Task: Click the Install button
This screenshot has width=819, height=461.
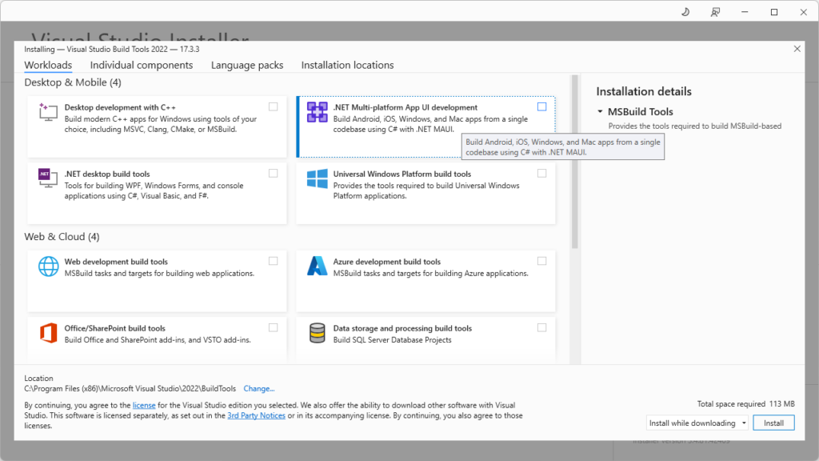Action: tap(773, 423)
